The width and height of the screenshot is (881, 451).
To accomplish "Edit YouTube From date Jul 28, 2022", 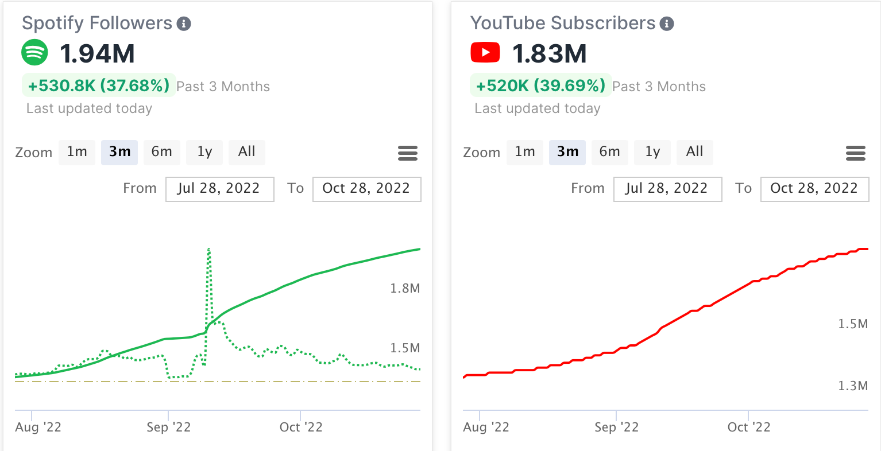I will coord(667,189).
